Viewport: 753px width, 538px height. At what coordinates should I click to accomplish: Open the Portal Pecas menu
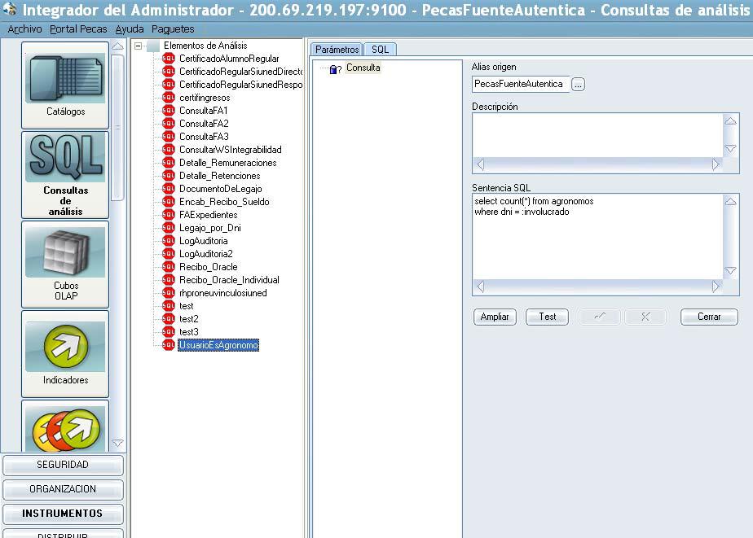pos(78,28)
